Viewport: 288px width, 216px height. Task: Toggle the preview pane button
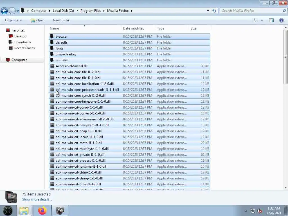point(271,20)
